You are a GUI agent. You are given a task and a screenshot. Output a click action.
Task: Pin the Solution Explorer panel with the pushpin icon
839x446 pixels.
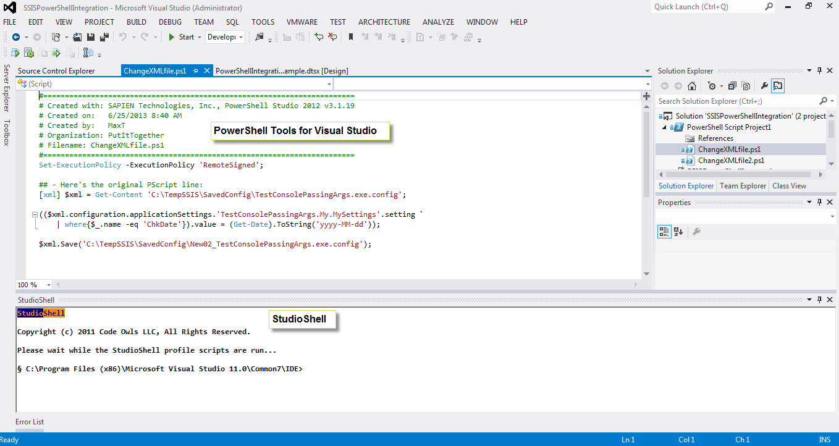tap(820, 70)
